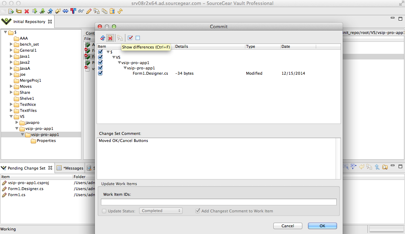Click the red X Delete toolbar icon
Image resolution: width=405 pixels, height=234 pixels.
tap(27, 11)
